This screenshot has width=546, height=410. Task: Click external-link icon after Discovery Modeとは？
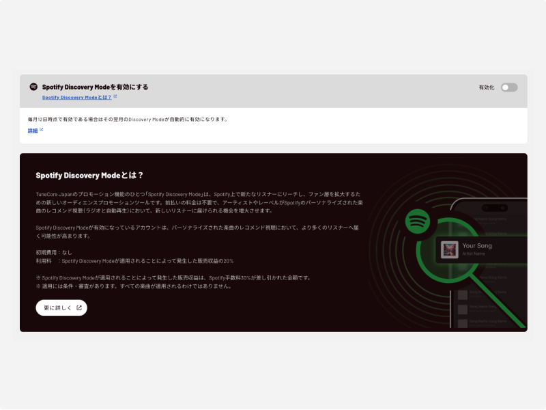[115, 97]
